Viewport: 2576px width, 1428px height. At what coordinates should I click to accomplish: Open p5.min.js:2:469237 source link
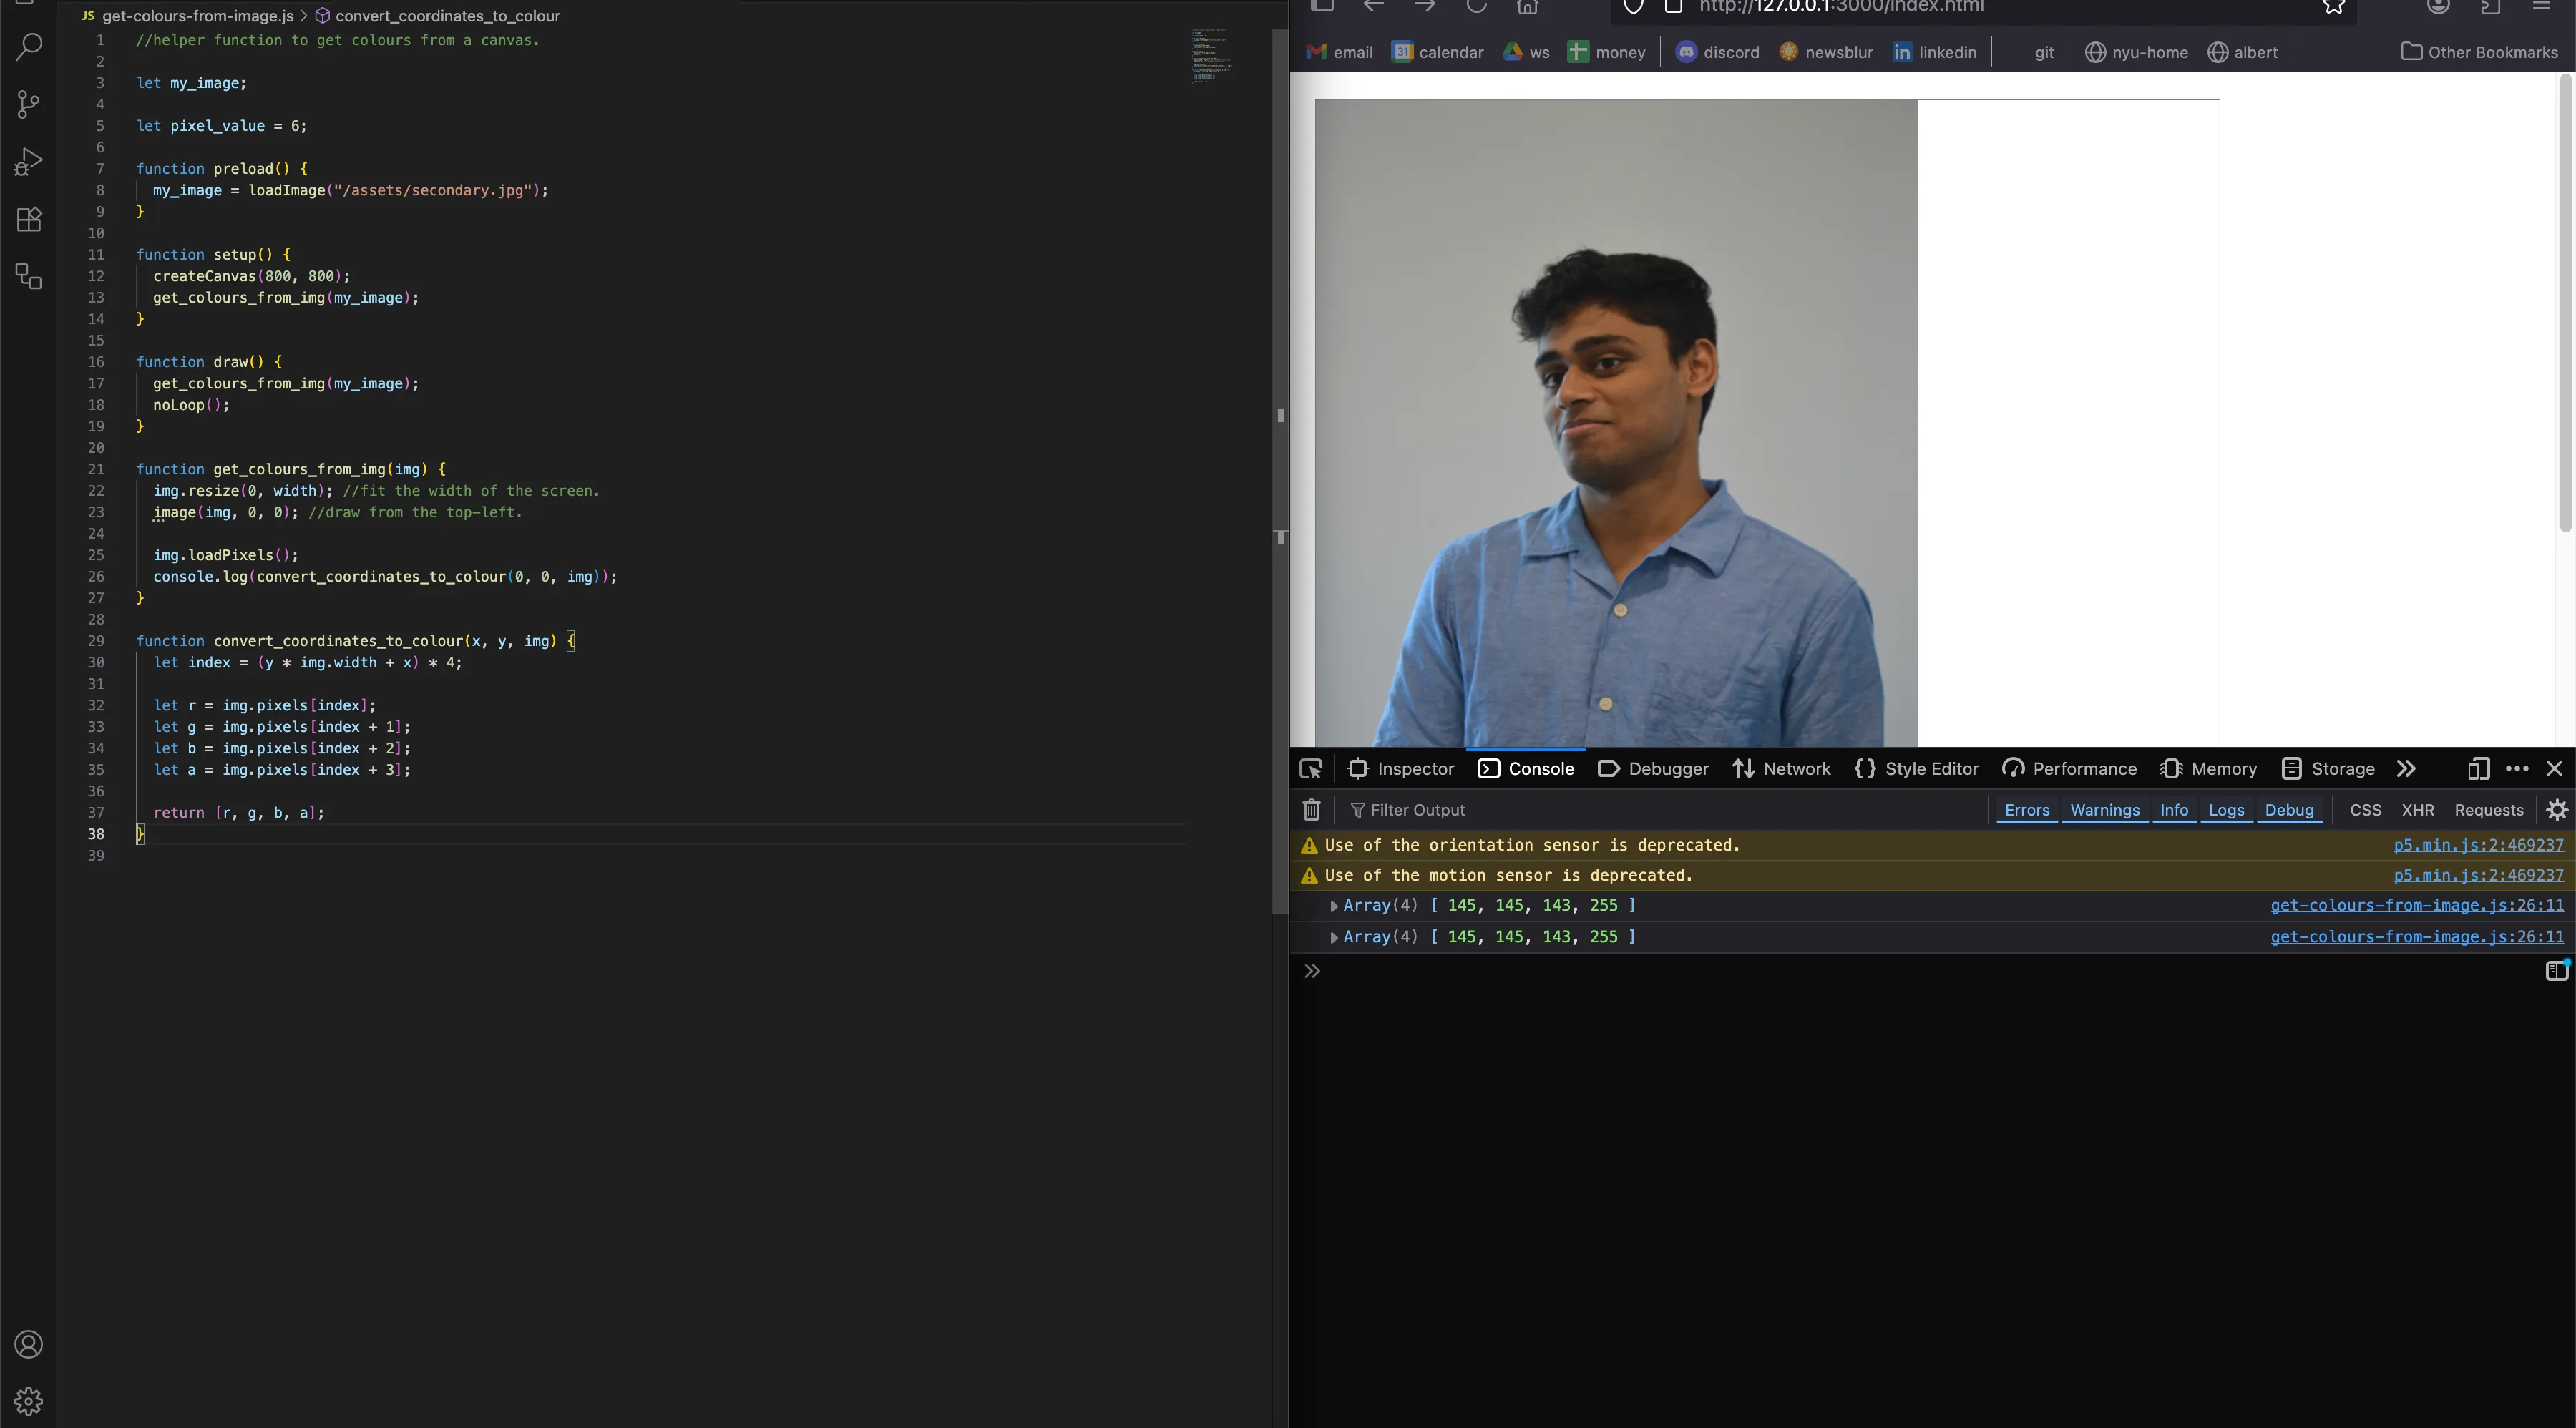[2478, 845]
